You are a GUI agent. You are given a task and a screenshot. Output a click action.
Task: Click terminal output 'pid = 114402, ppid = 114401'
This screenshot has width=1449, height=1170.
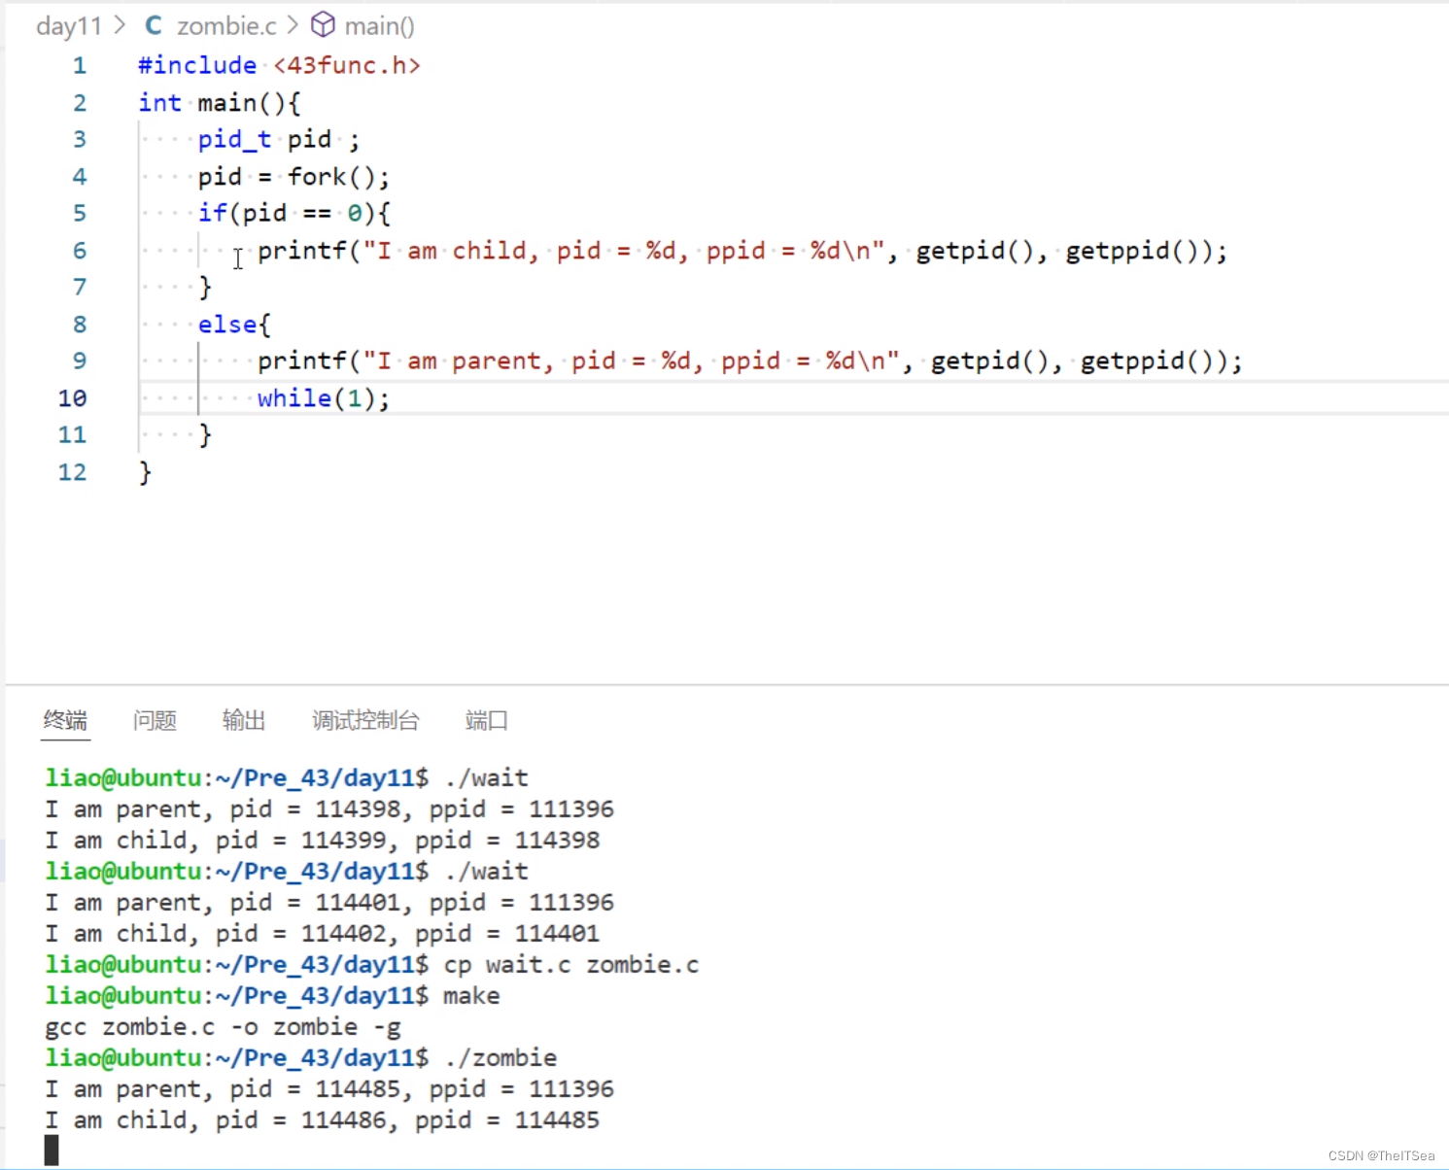click(x=408, y=933)
